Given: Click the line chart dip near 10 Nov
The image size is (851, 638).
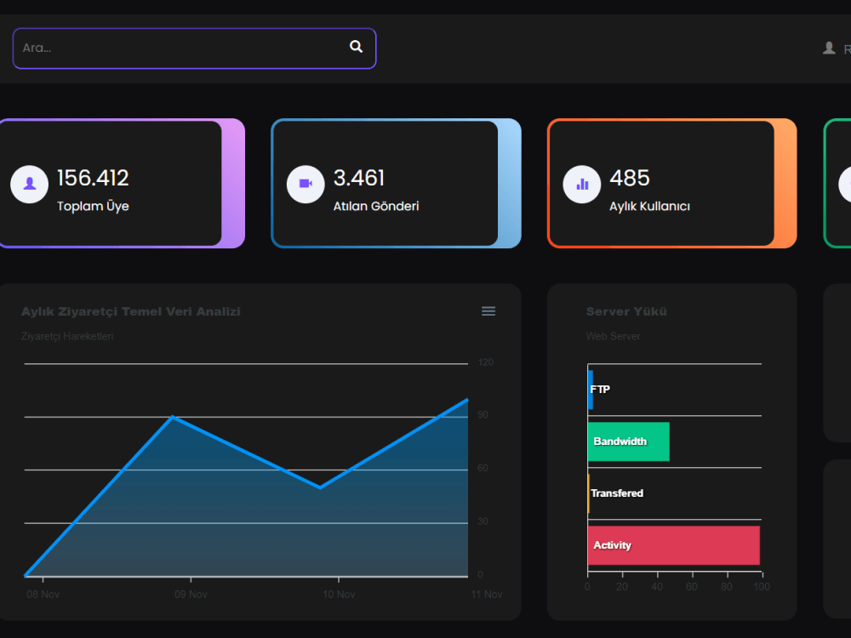Looking at the screenshot, I should 320,487.
